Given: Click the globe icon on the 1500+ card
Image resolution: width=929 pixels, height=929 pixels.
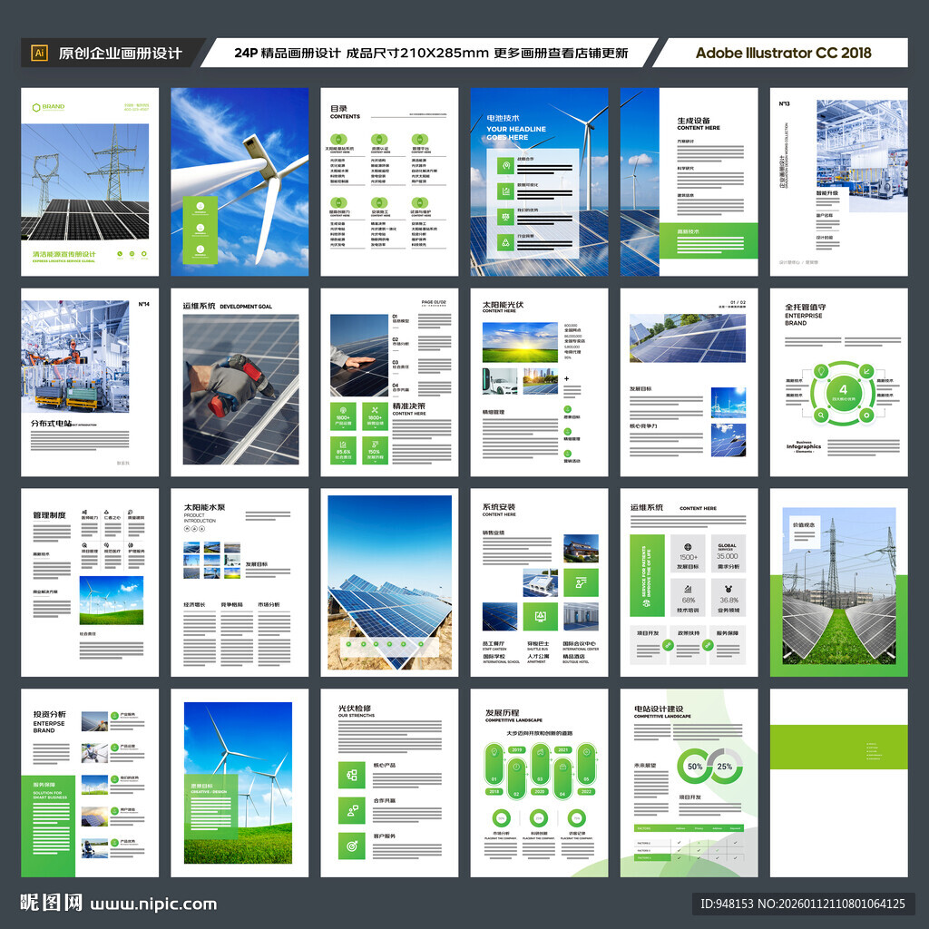Looking at the screenshot, I should tap(688, 546).
